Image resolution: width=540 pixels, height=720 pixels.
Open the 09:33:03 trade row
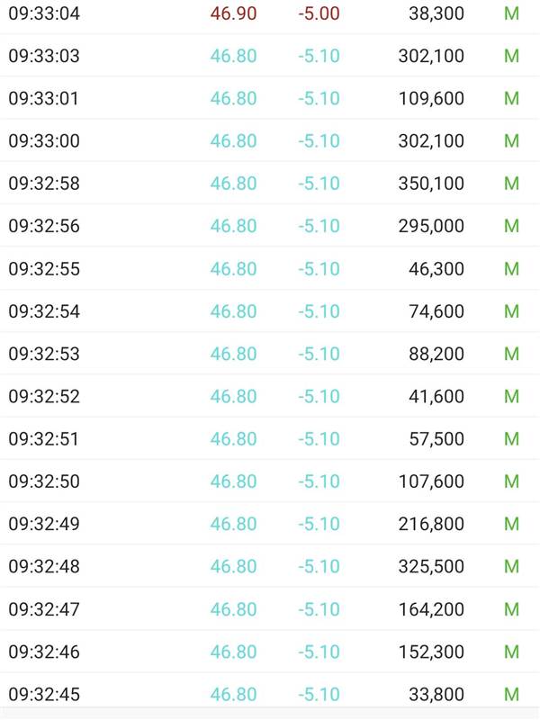(x=270, y=56)
